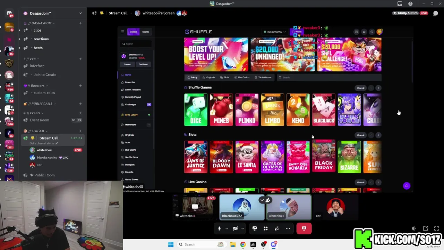Open Google Chrome from taskbar
This screenshot has height=250, width=444.
pos(243,244)
